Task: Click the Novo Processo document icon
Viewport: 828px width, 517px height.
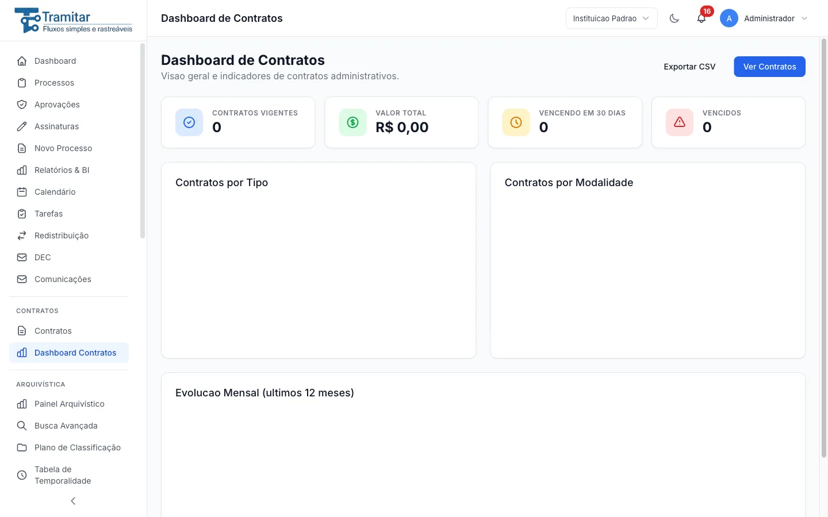Action: click(22, 148)
